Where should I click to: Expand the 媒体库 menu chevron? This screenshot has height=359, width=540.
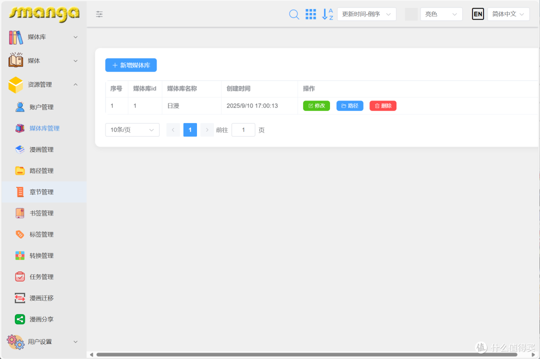pyautogui.click(x=75, y=37)
